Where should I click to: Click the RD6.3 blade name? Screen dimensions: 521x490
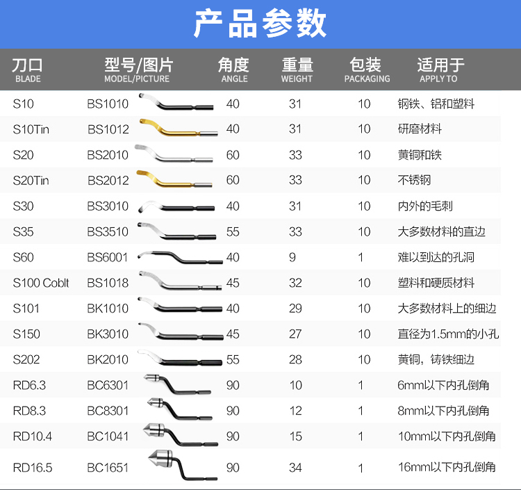(29, 385)
